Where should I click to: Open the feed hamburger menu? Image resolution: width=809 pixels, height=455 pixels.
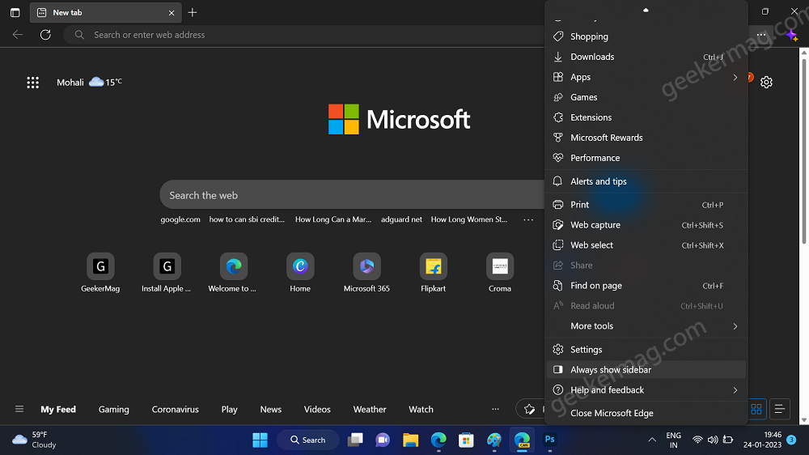[19, 409]
